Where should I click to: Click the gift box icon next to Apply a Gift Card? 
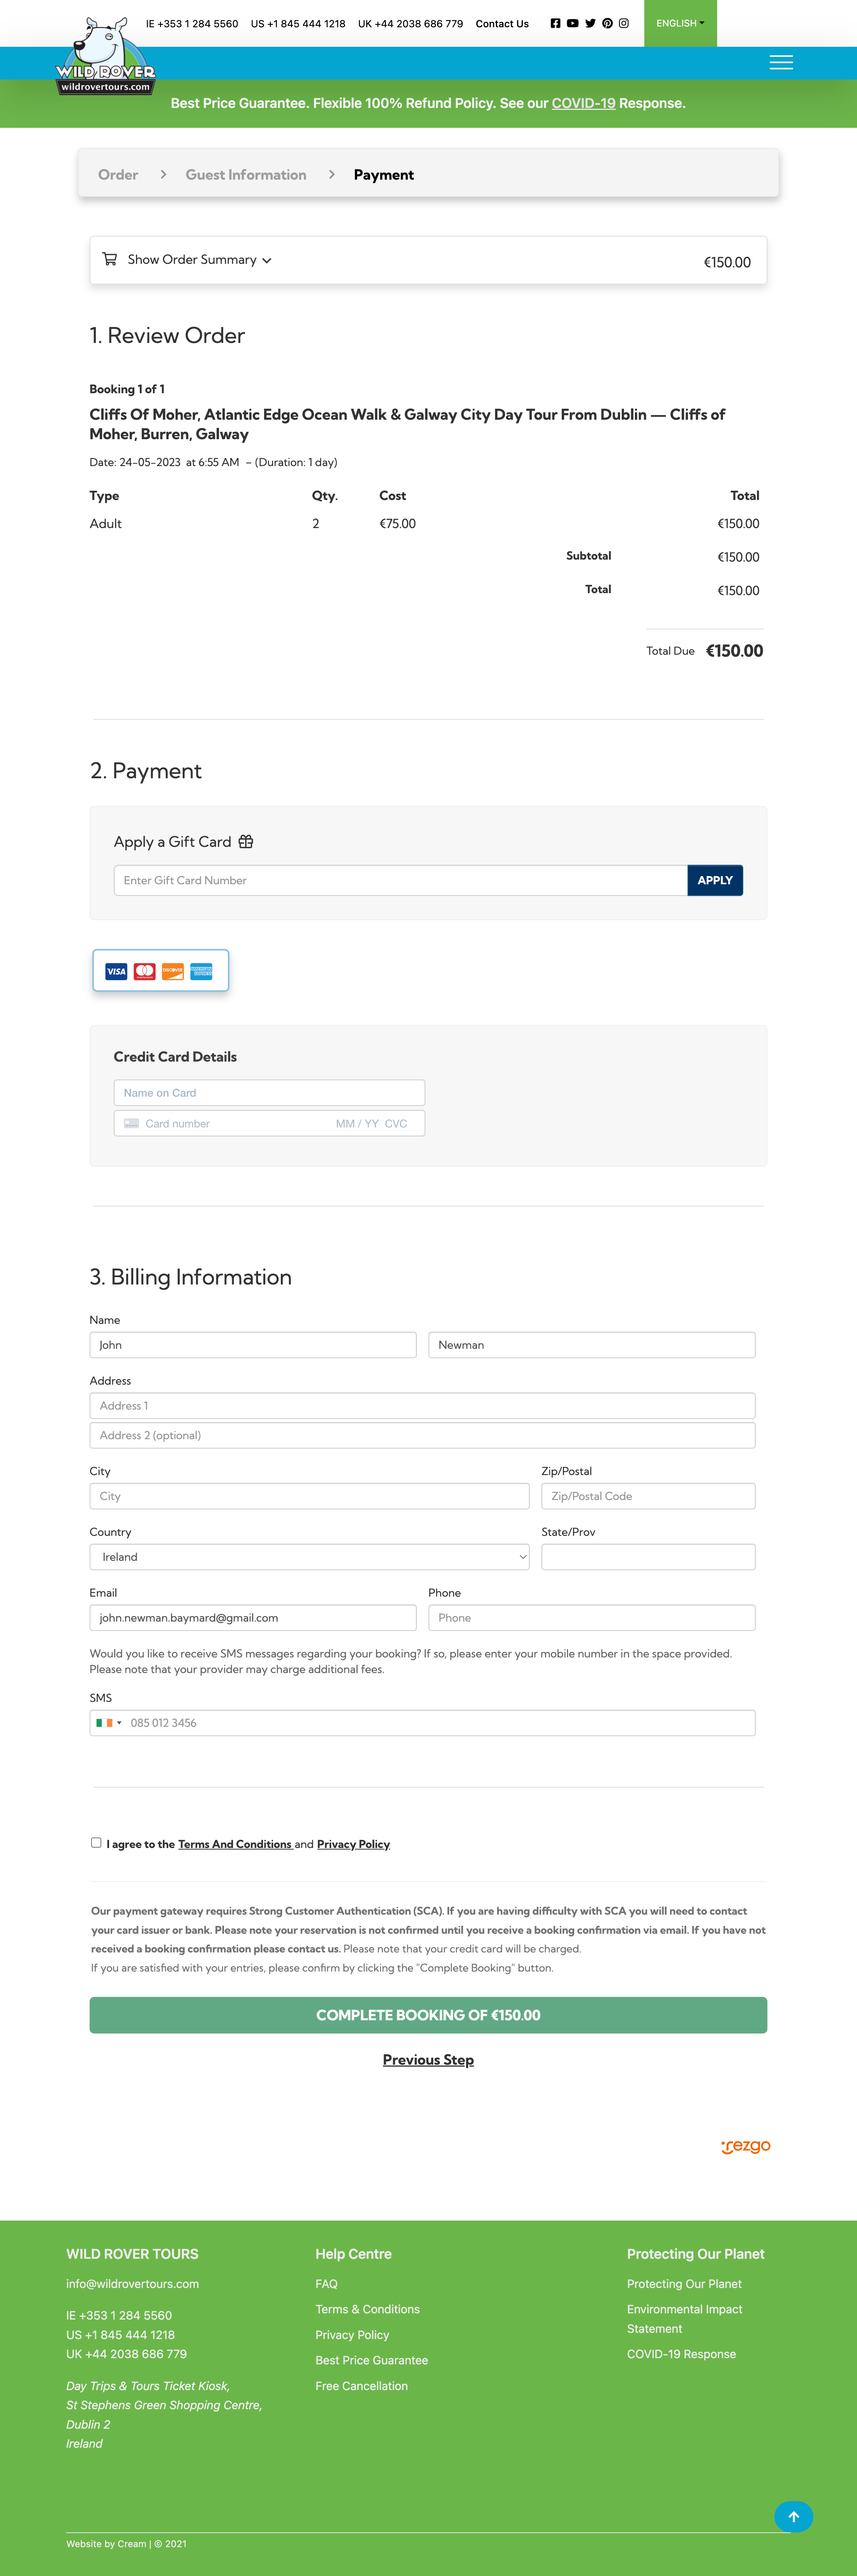coord(246,841)
